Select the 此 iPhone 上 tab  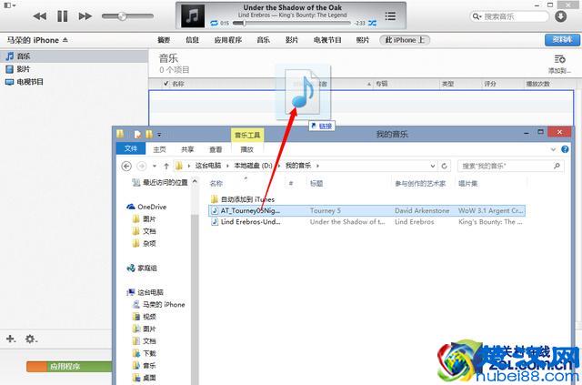(x=405, y=40)
